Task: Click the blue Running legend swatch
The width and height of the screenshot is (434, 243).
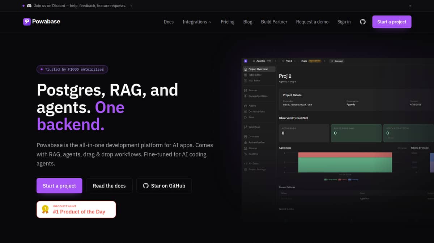Action: (x=349, y=179)
